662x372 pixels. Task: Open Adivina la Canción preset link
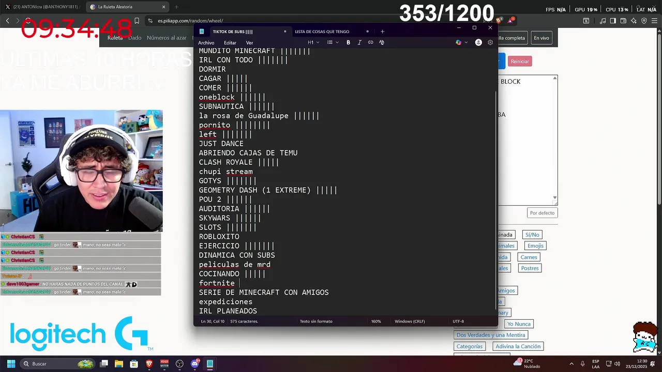(x=518, y=346)
